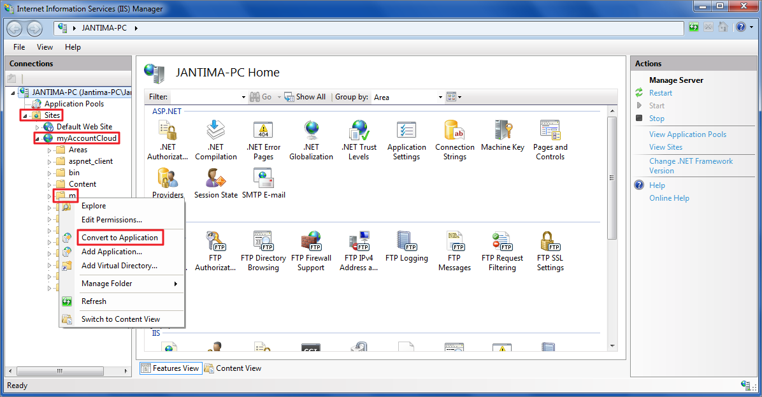Viewport: 762px width, 397px height.
Task: Click the Back navigation arrow button
Action: [15, 29]
